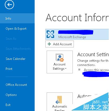Click the Account Settings section heading
The image size is (109, 111).
93,54
